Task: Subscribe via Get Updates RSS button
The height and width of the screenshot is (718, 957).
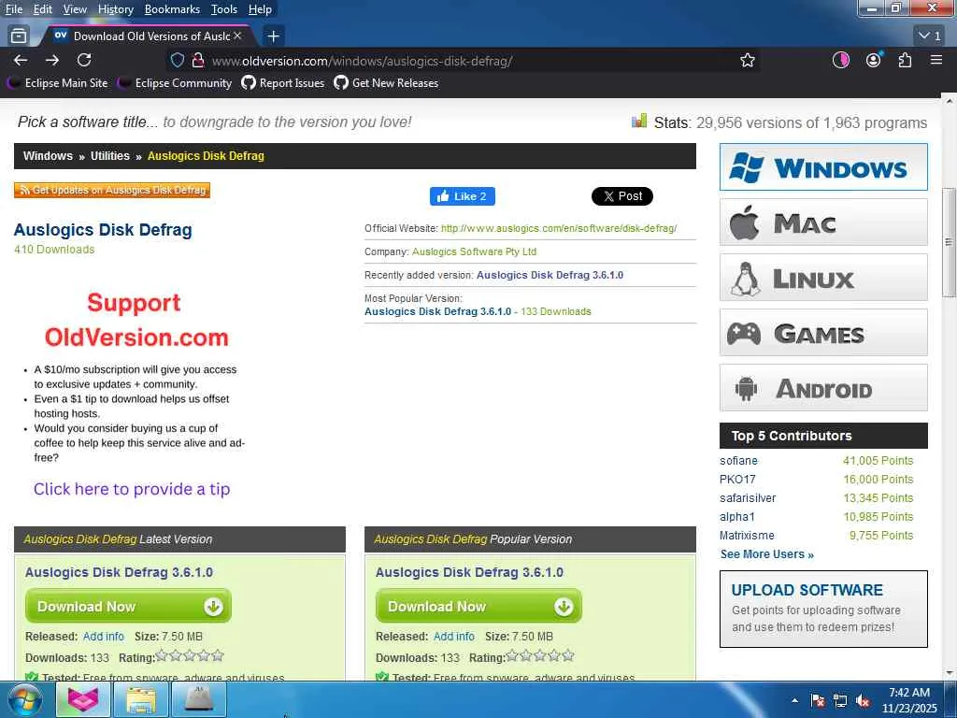Action: click(x=112, y=191)
